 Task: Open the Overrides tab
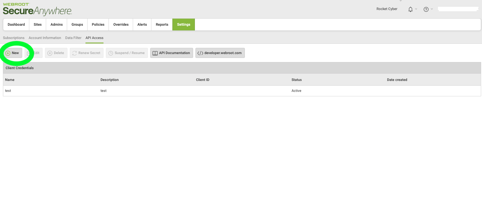[x=121, y=25]
